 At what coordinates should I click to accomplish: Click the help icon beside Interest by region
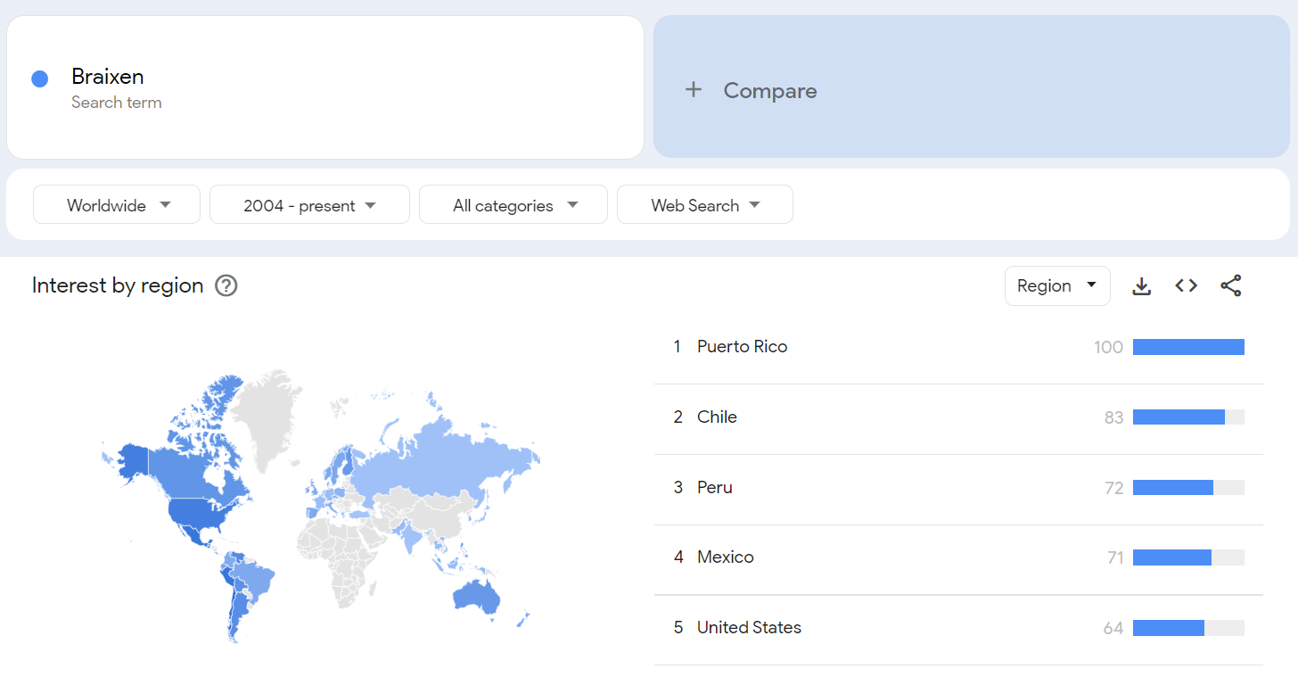[x=226, y=285]
